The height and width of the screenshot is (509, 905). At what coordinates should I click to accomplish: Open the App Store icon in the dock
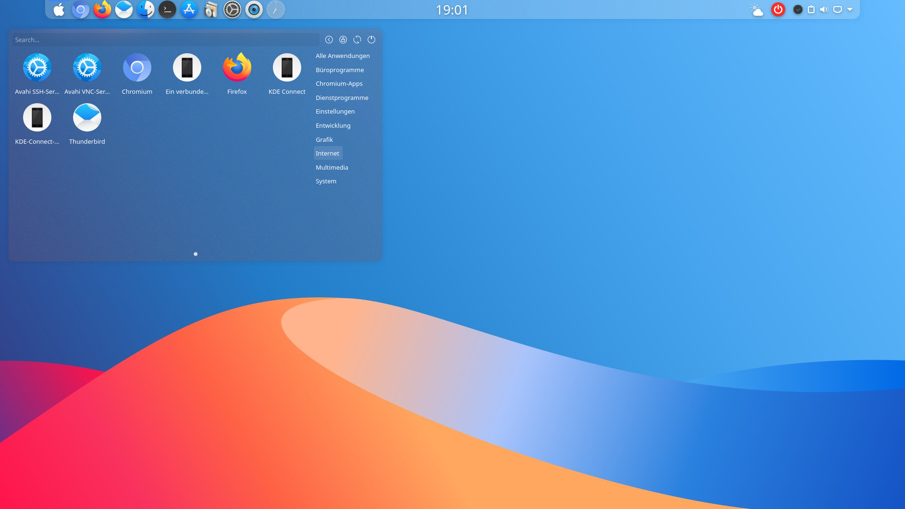(x=189, y=9)
